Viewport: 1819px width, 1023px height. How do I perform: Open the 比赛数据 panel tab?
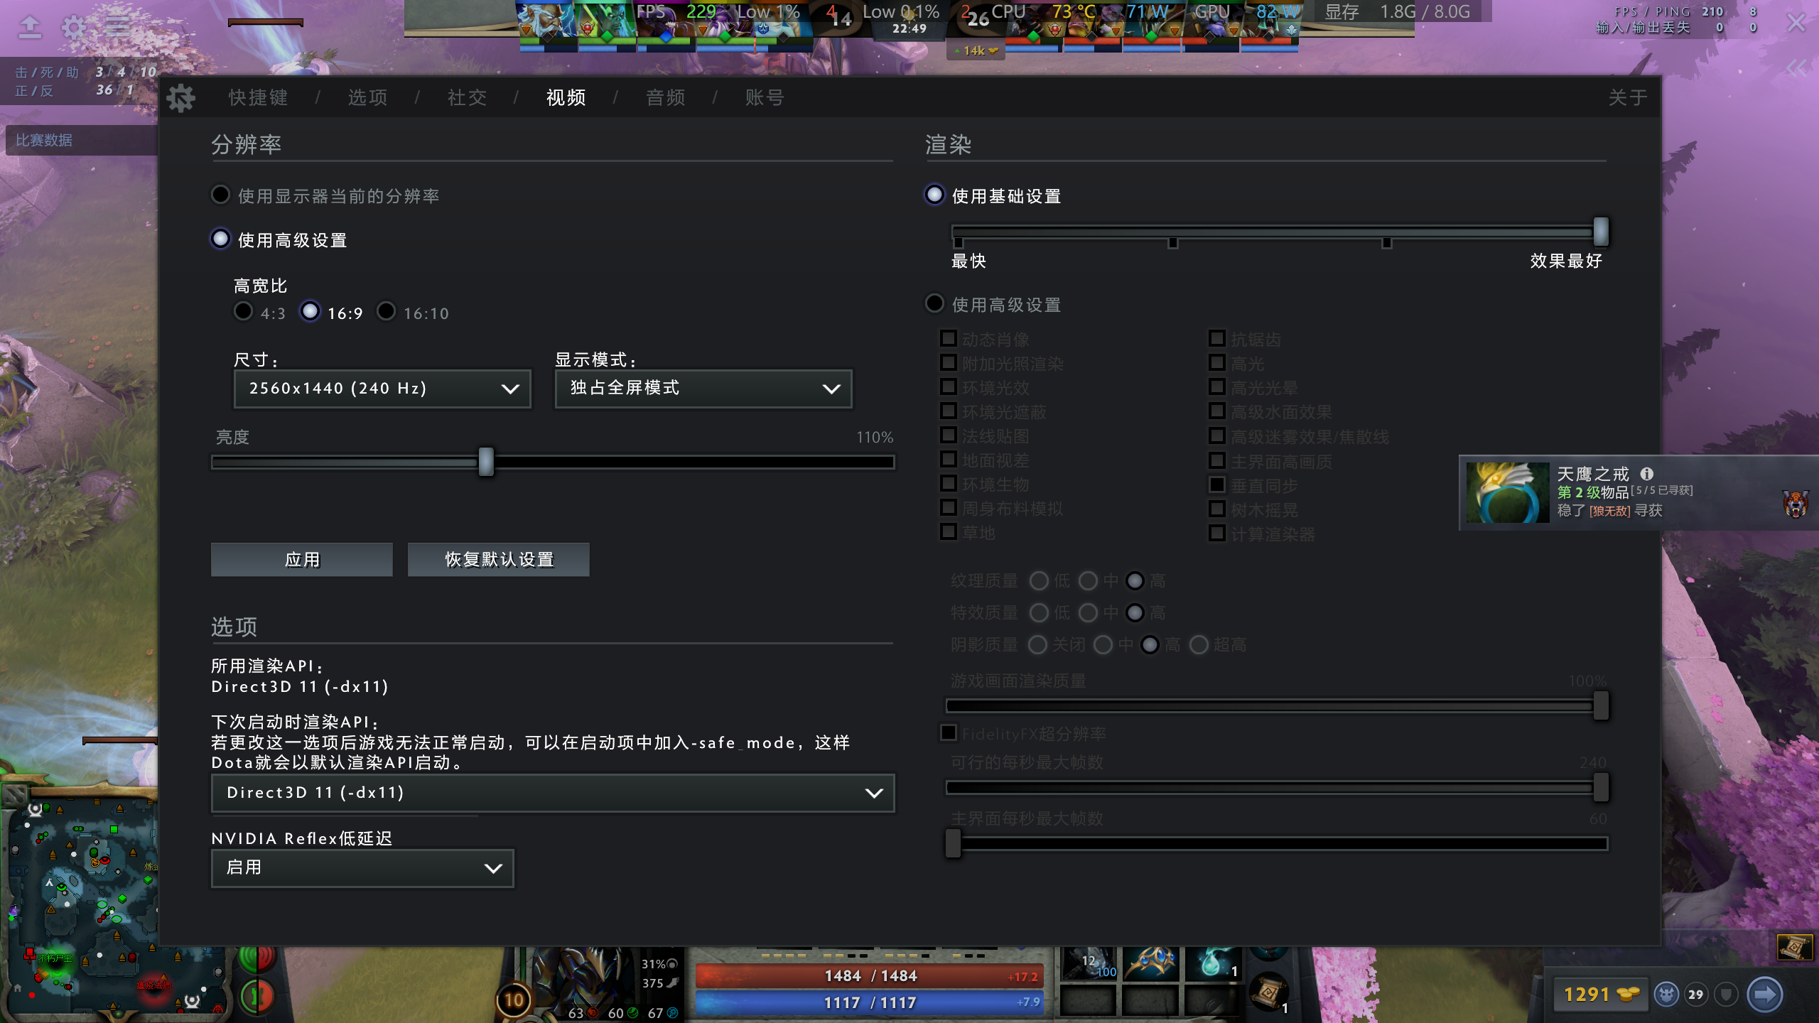pos(80,140)
